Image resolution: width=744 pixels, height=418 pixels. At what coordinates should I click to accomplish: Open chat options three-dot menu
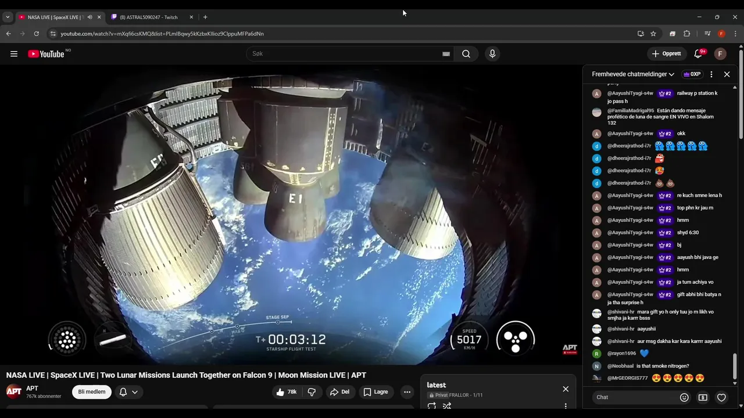(x=711, y=74)
